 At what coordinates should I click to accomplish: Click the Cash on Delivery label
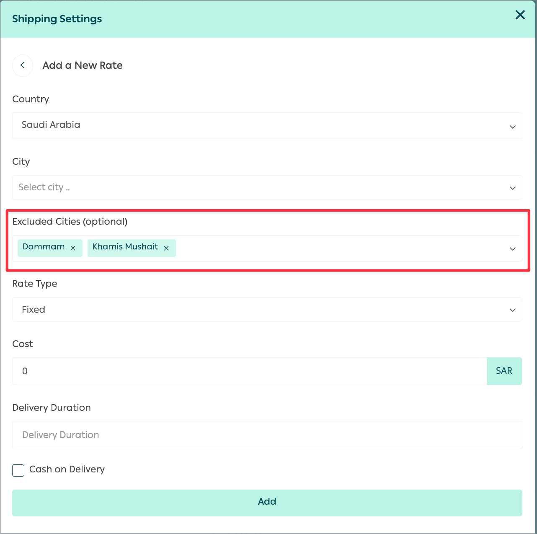coord(67,469)
